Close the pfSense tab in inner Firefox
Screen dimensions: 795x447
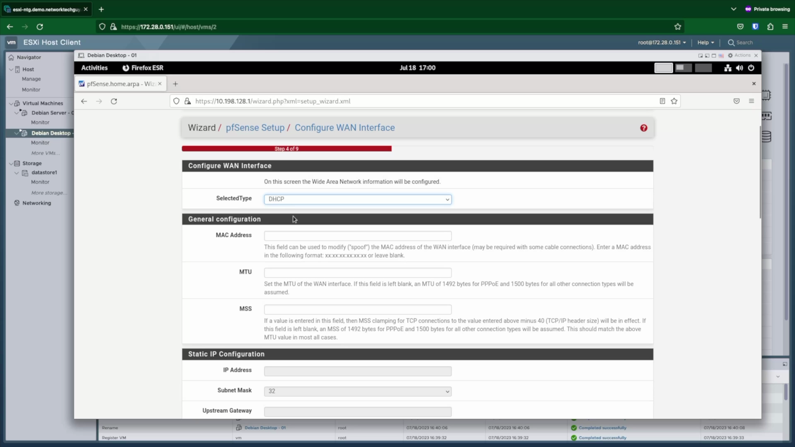(160, 84)
